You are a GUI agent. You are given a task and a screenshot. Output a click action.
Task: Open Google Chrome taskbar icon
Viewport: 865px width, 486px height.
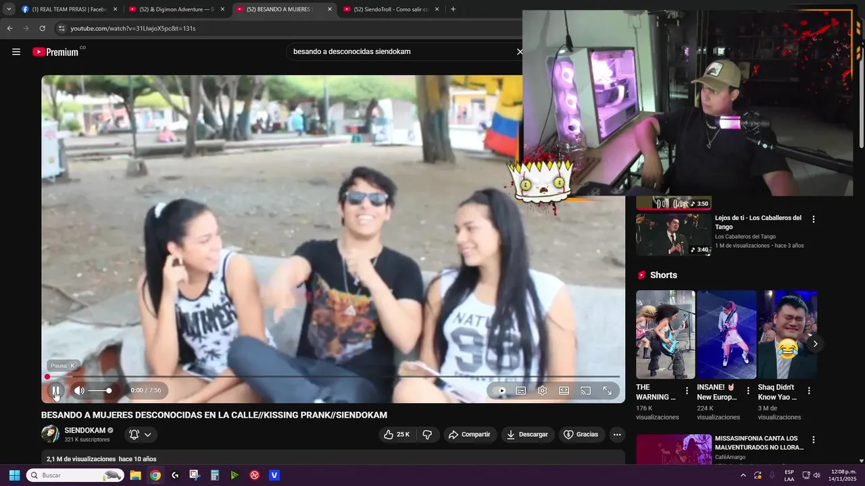pos(155,475)
